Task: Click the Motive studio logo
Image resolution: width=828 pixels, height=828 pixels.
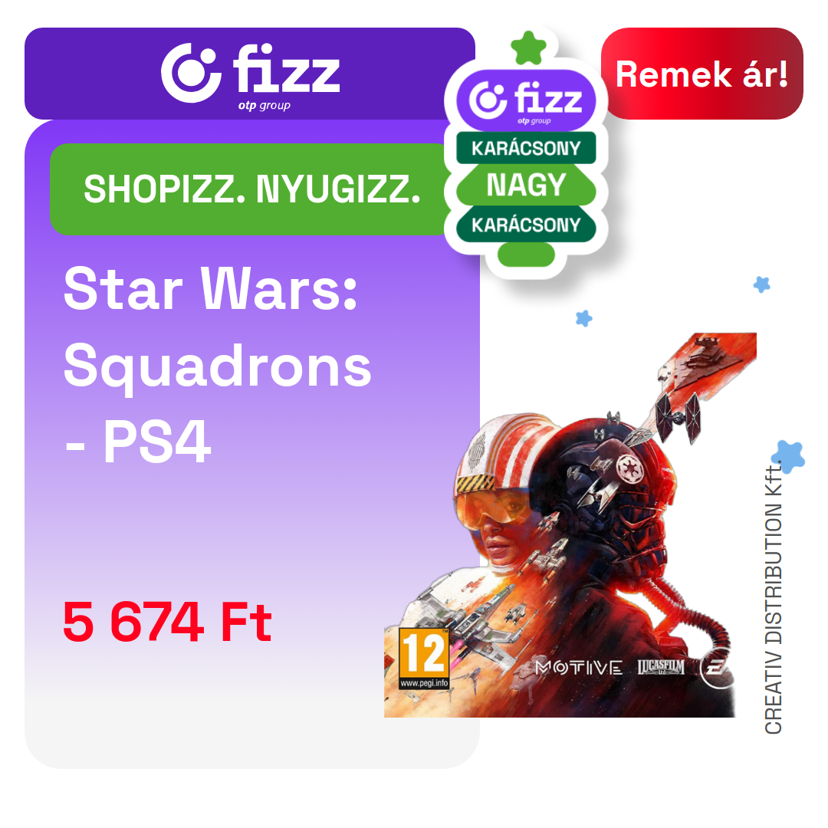Action: tap(579, 668)
